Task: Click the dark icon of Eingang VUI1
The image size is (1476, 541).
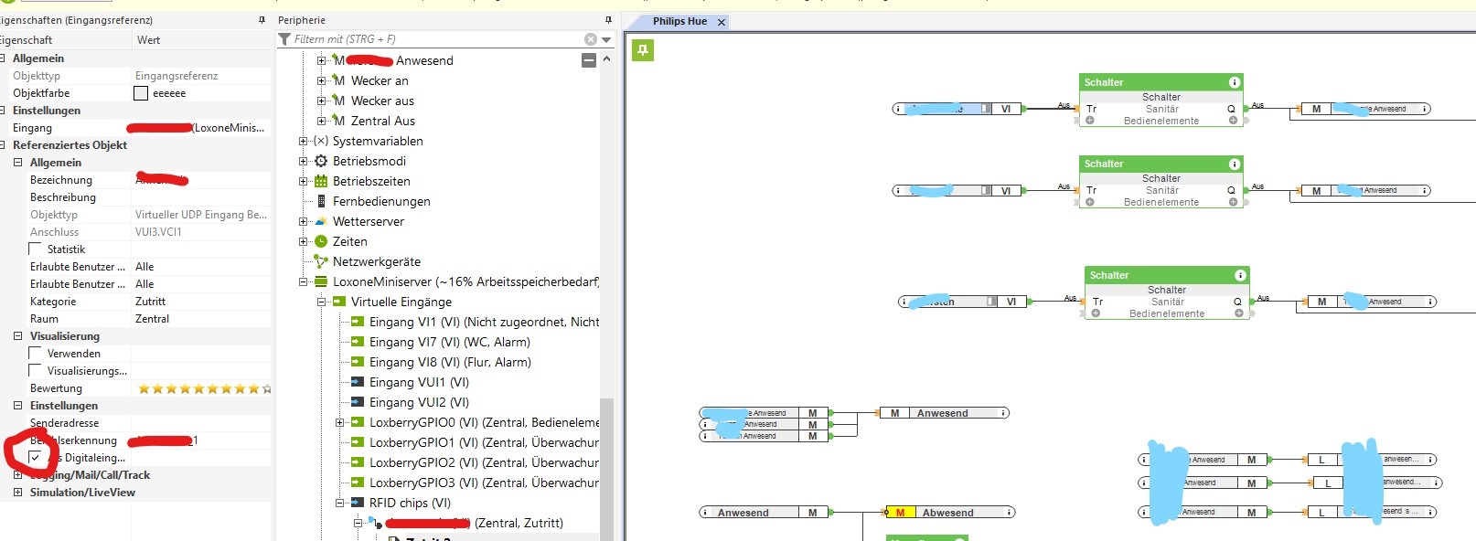Action: (x=358, y=382)
